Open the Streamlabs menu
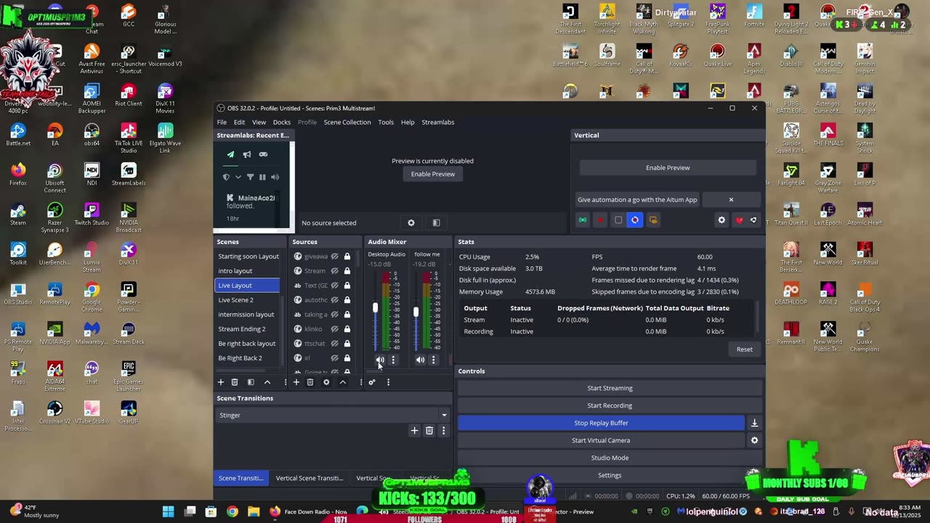This screenshot has height=523, width=930. [438, 122]
